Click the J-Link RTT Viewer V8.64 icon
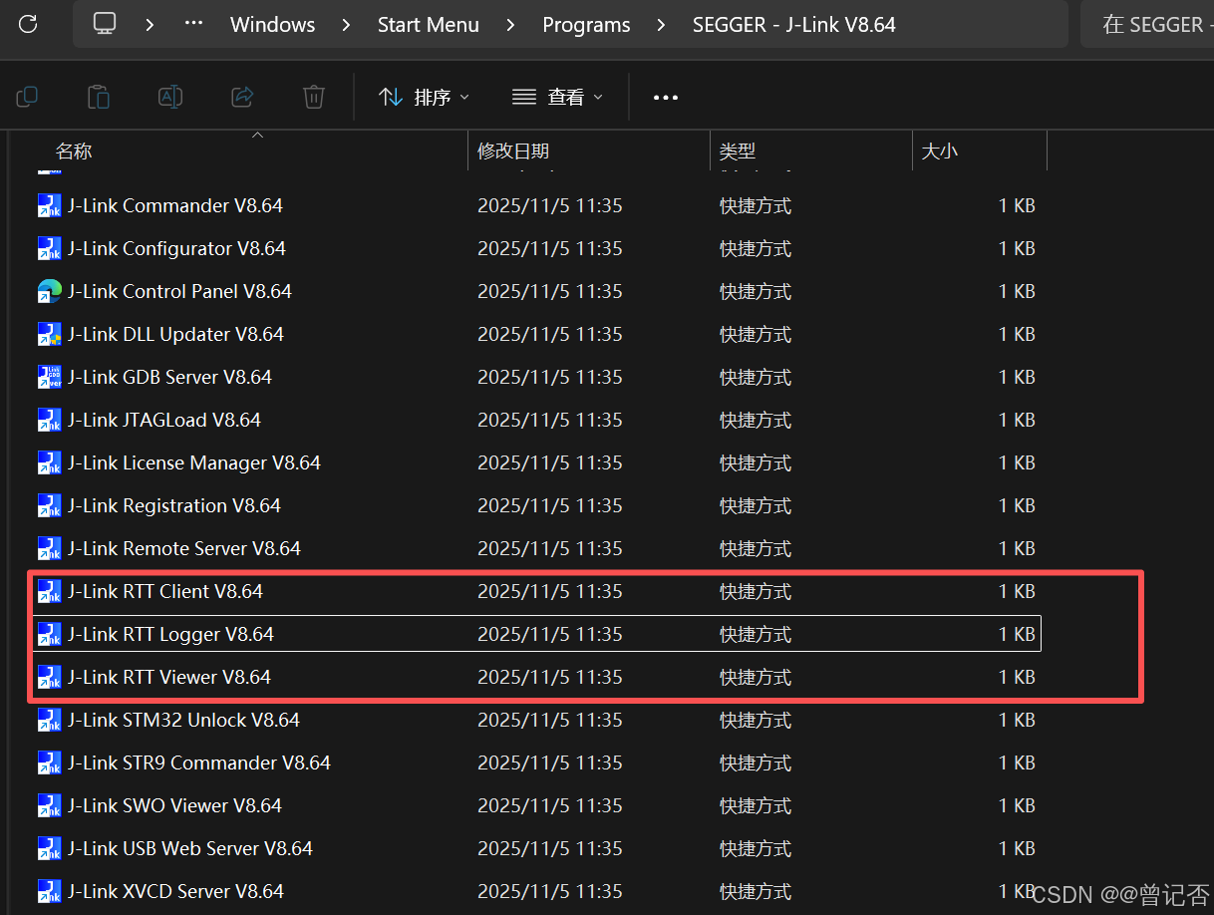Viewport: 1214px width, 915px height. [x=49, y=678]
